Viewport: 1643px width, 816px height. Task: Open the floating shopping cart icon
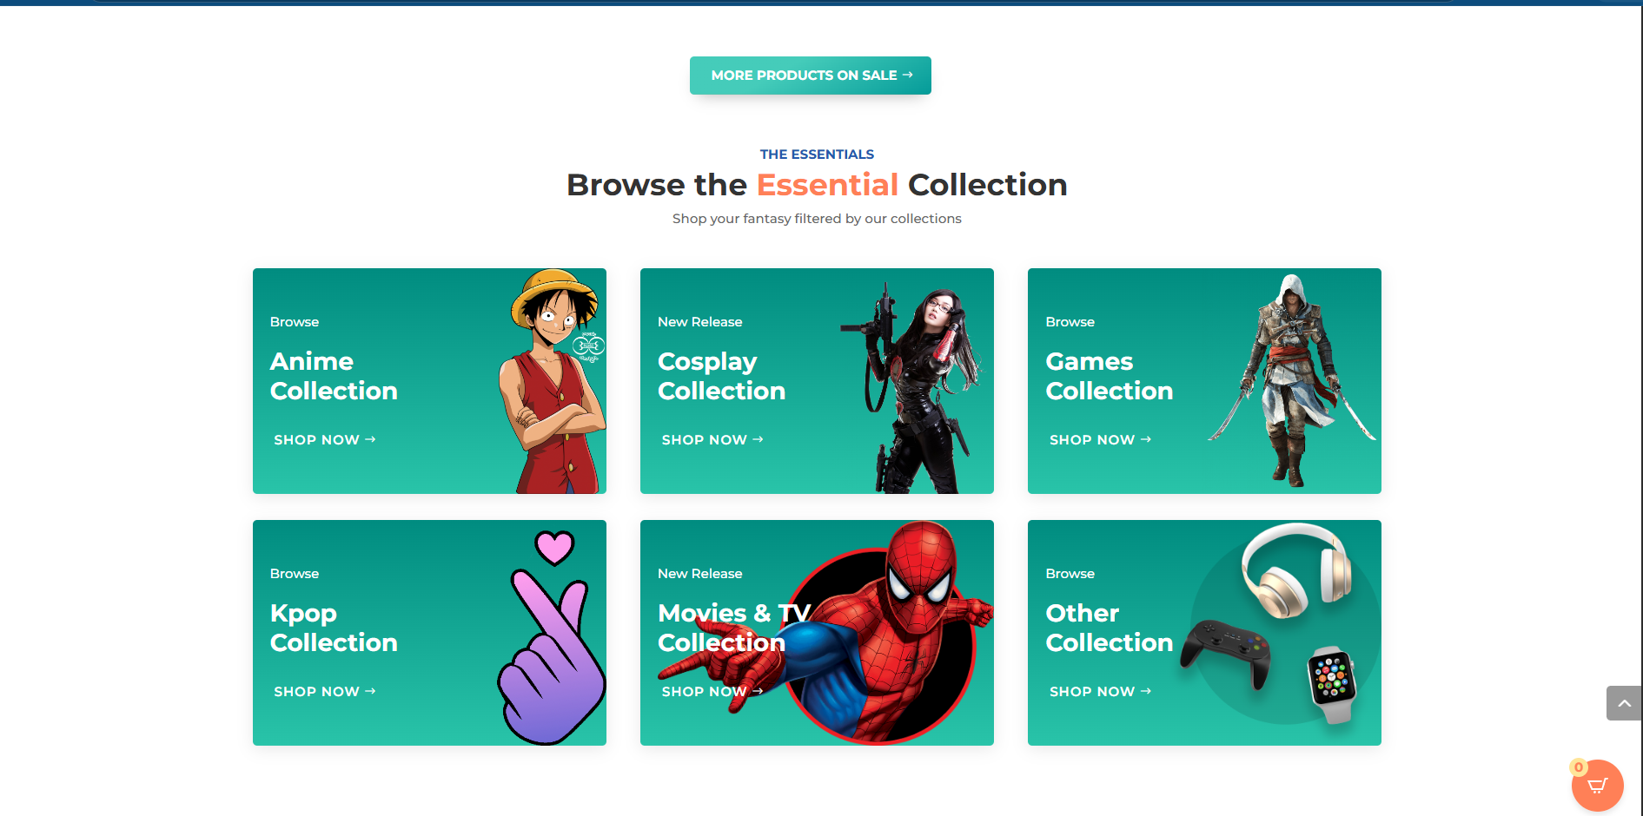[x=1597, y=786]
